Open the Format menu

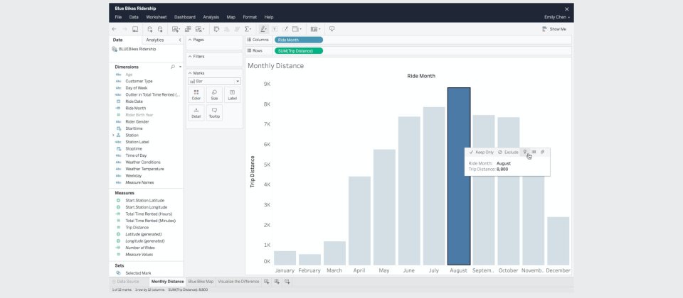tap(250, 17)
